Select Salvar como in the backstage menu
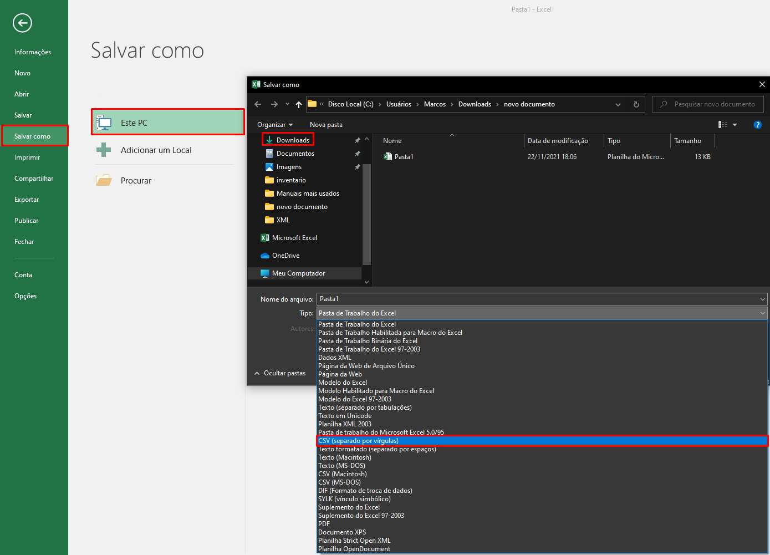The image size is (770, 555). pos(34,136)
